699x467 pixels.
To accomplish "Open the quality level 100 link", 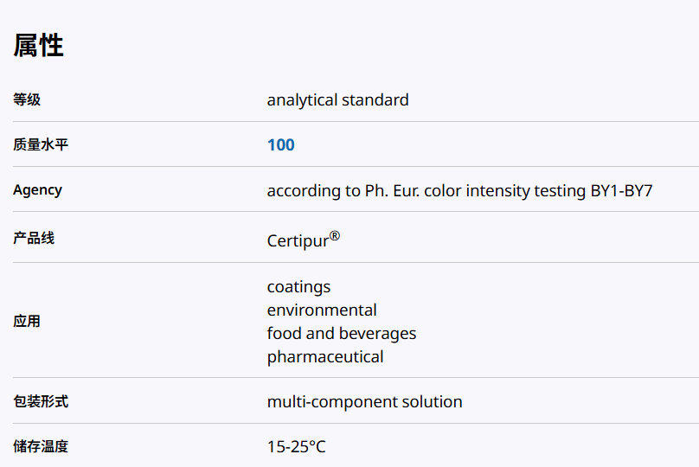I will (x=281, y=145).
